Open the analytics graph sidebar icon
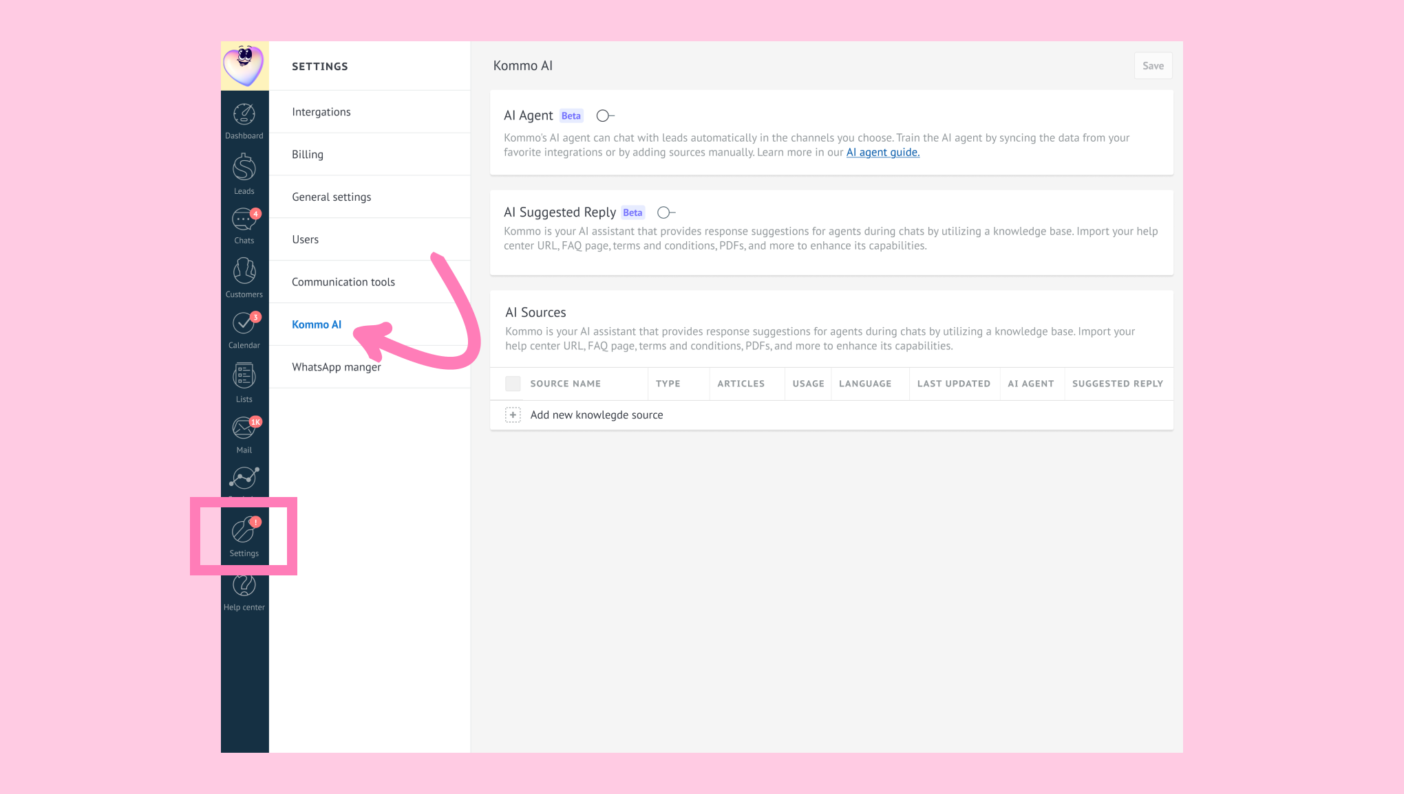 [244, 478]
